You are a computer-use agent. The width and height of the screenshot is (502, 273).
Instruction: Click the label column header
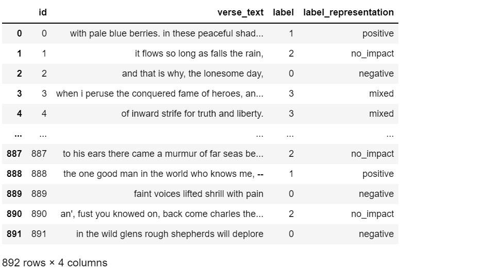[283, 12]
